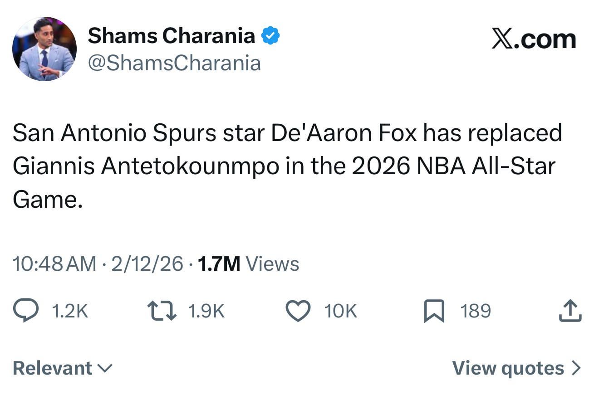Expand View quotes with the chevron

tap(577, 368)
